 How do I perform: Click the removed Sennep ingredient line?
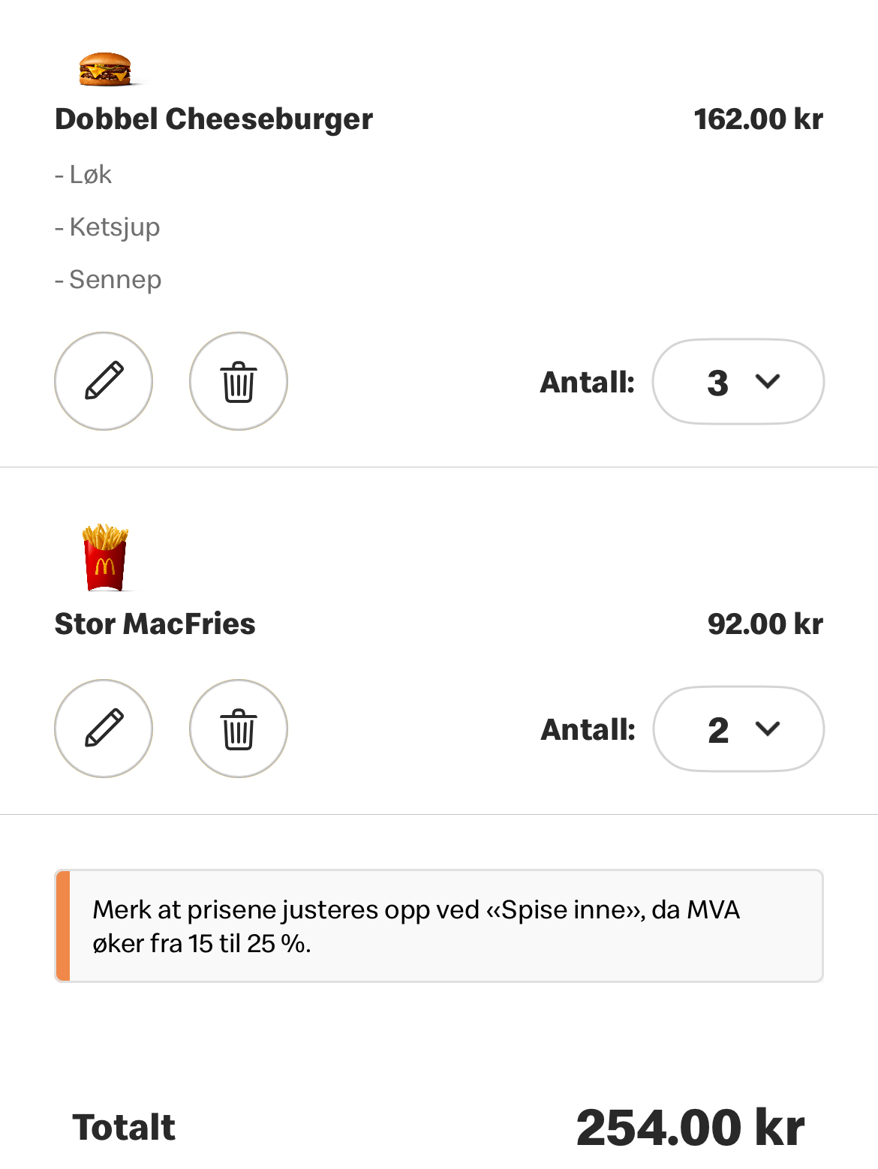pos(108,280)
